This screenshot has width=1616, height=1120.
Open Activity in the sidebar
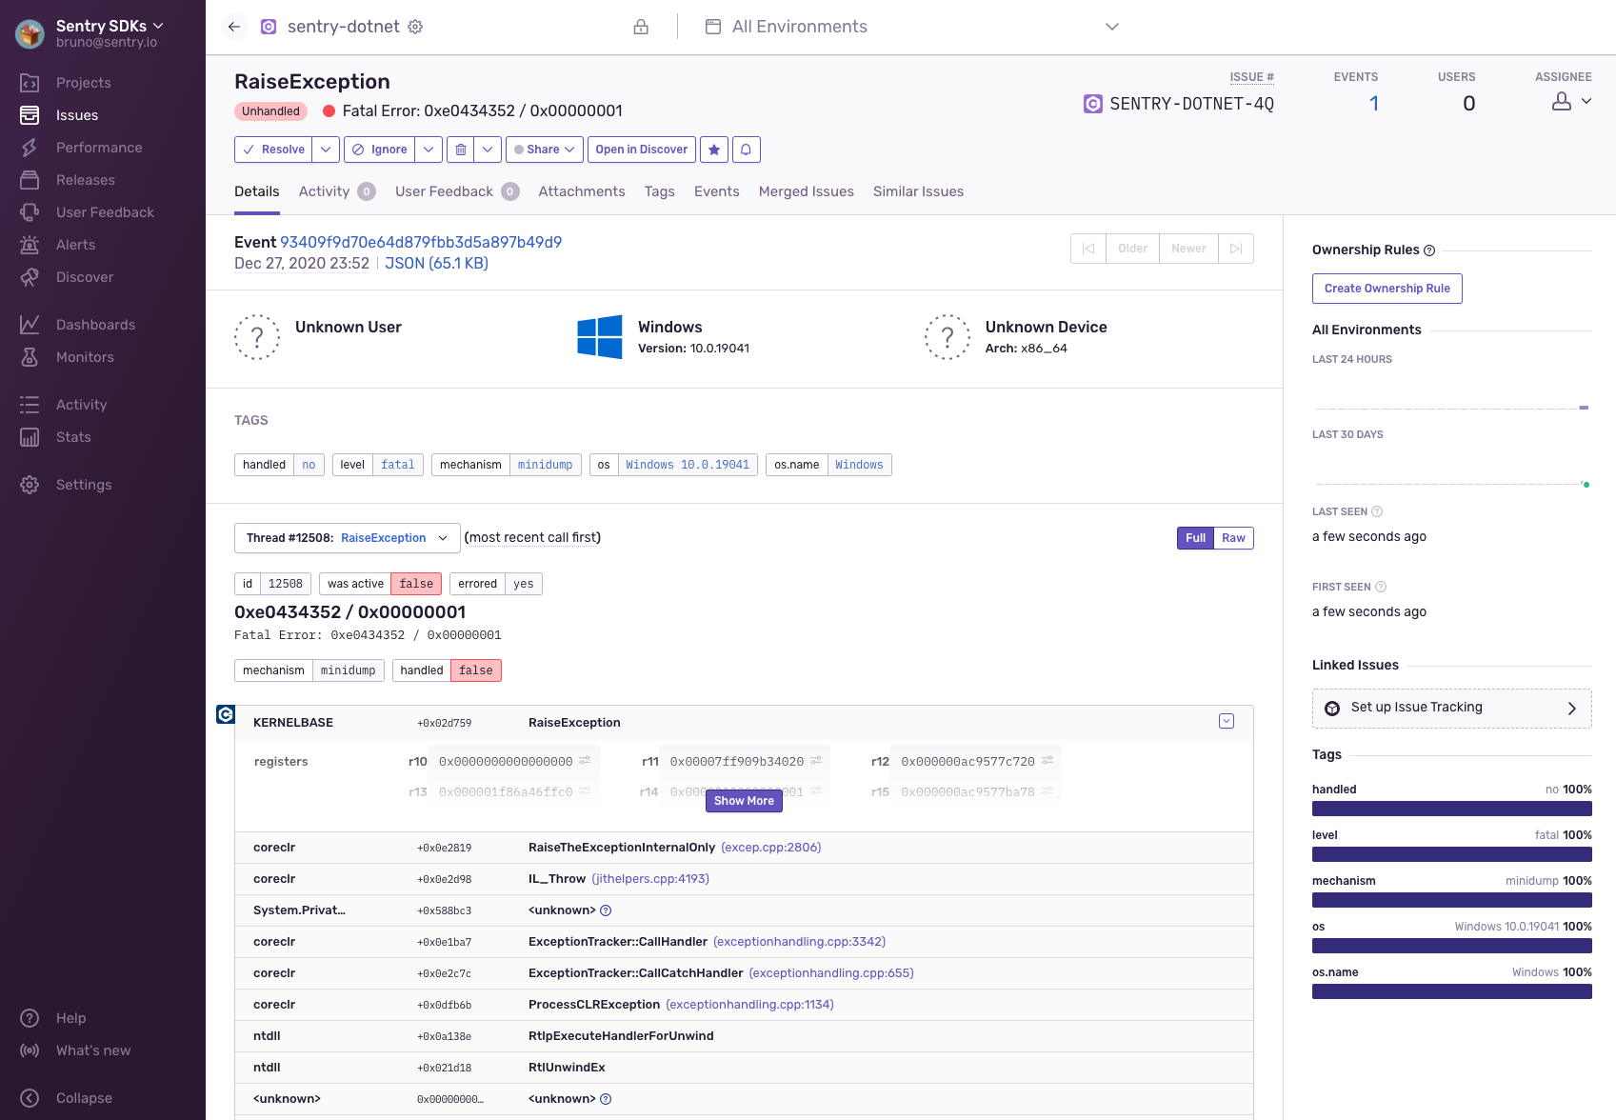coord(81,405)
